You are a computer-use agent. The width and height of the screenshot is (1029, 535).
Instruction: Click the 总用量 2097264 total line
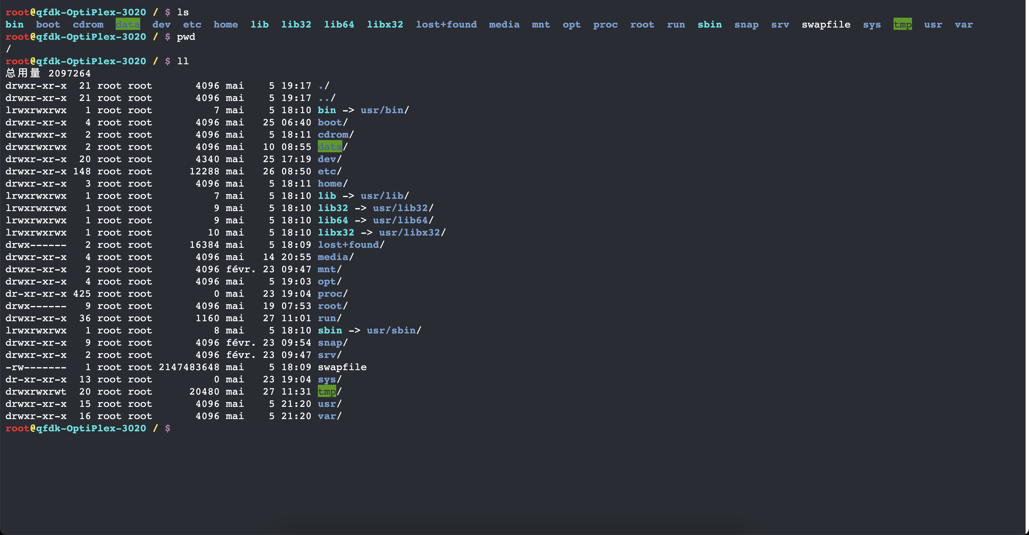coord(48,73)
